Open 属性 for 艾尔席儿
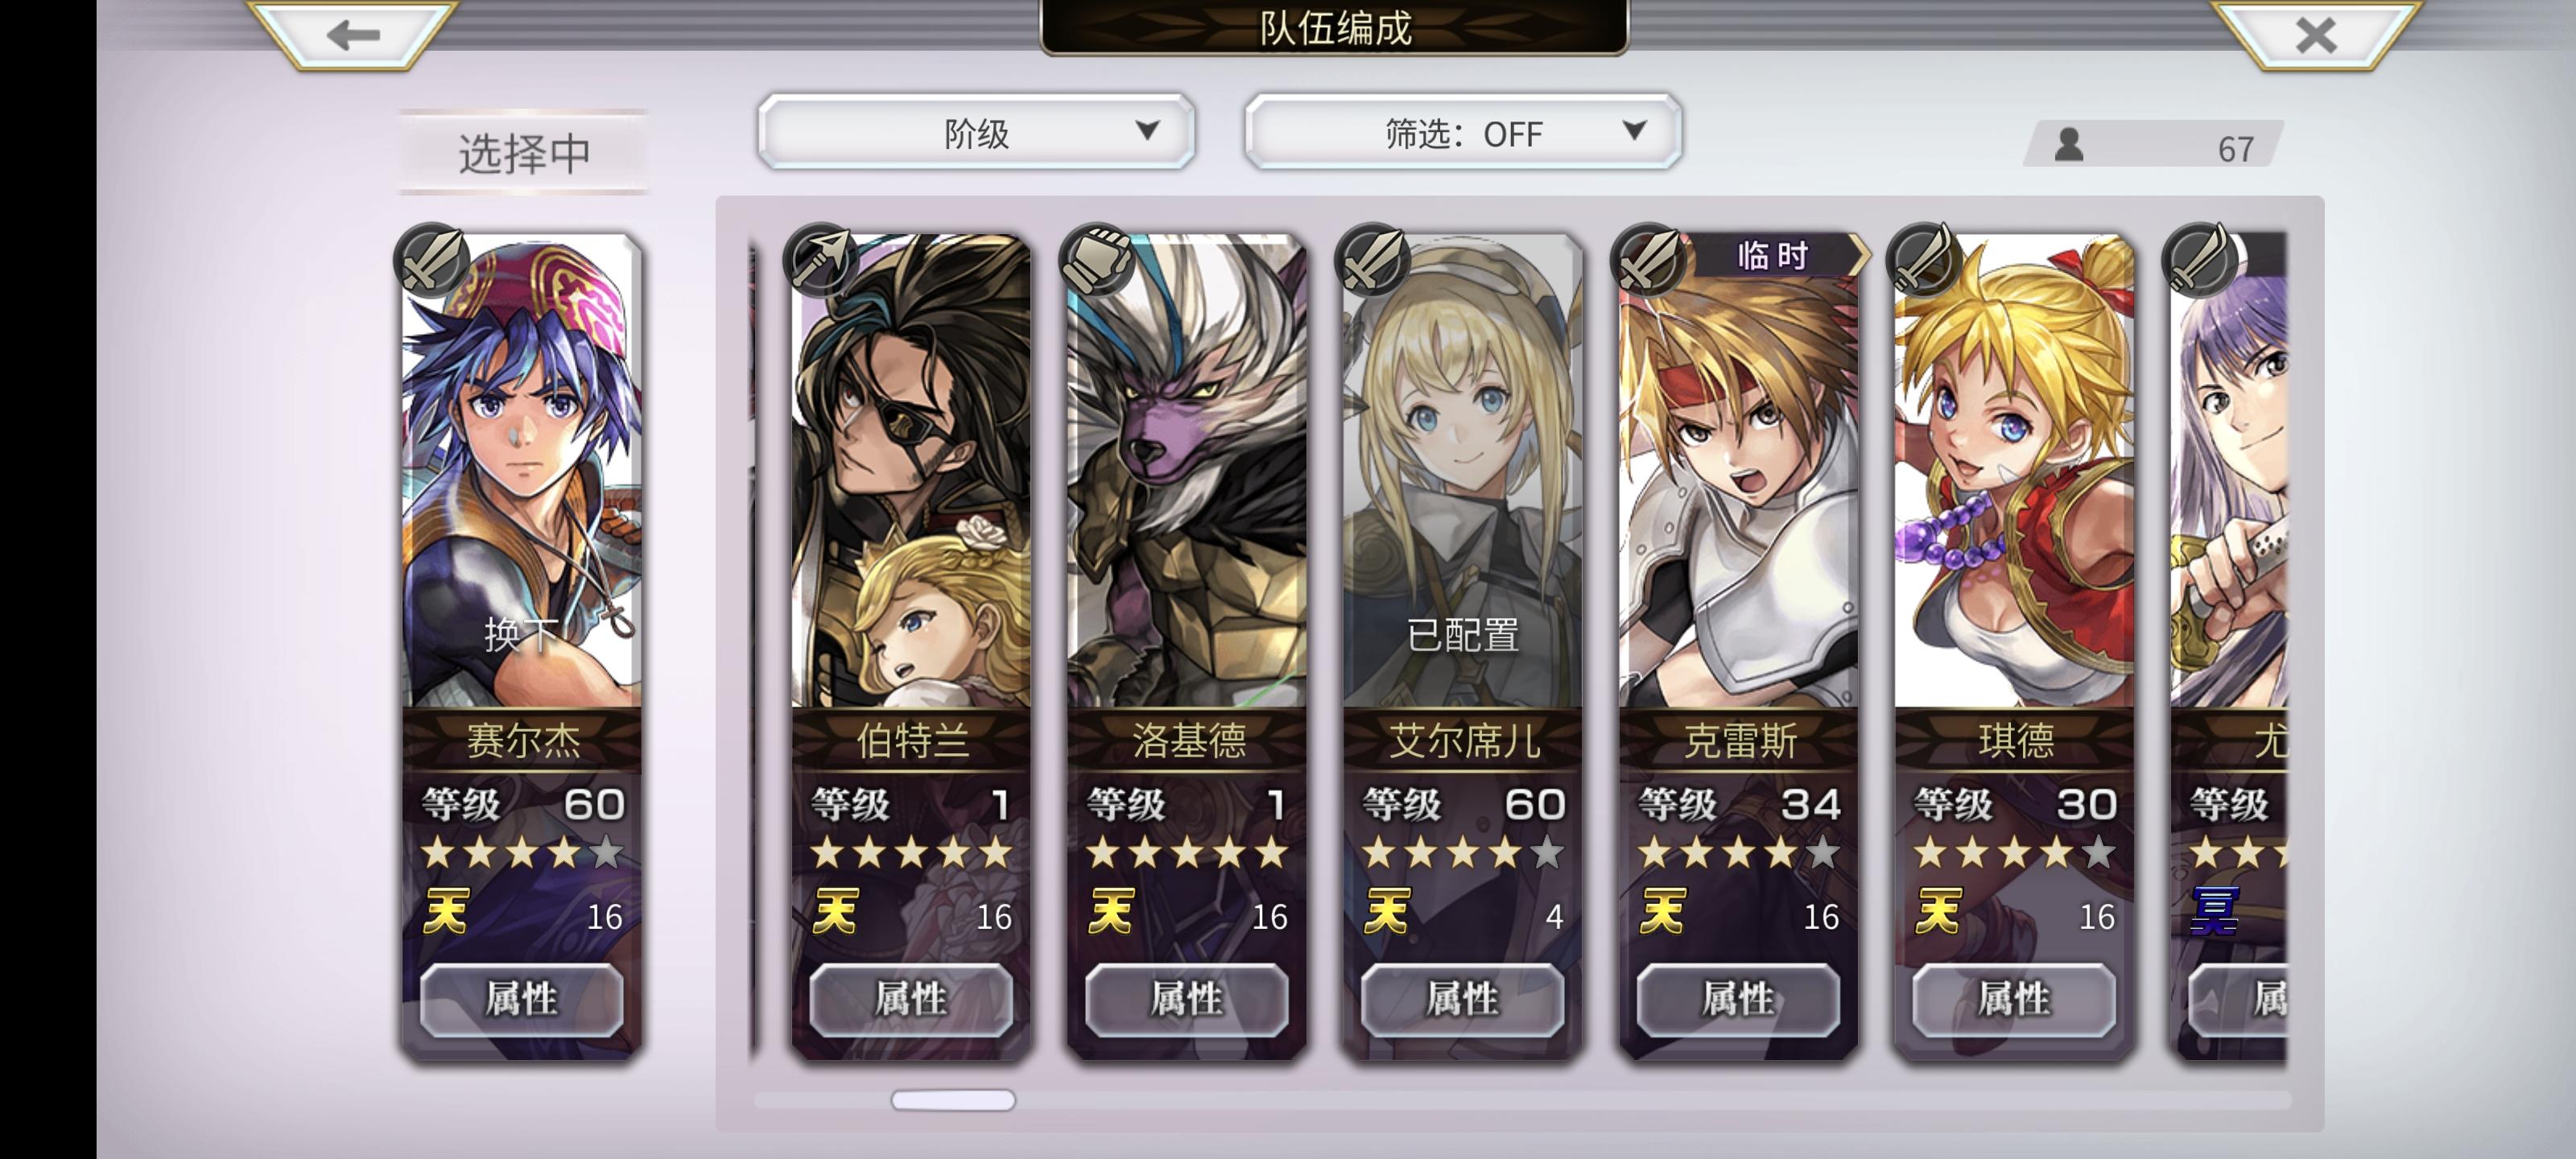The width and height of the screenshot is (2576, 1159). (x=1462, y=999)
